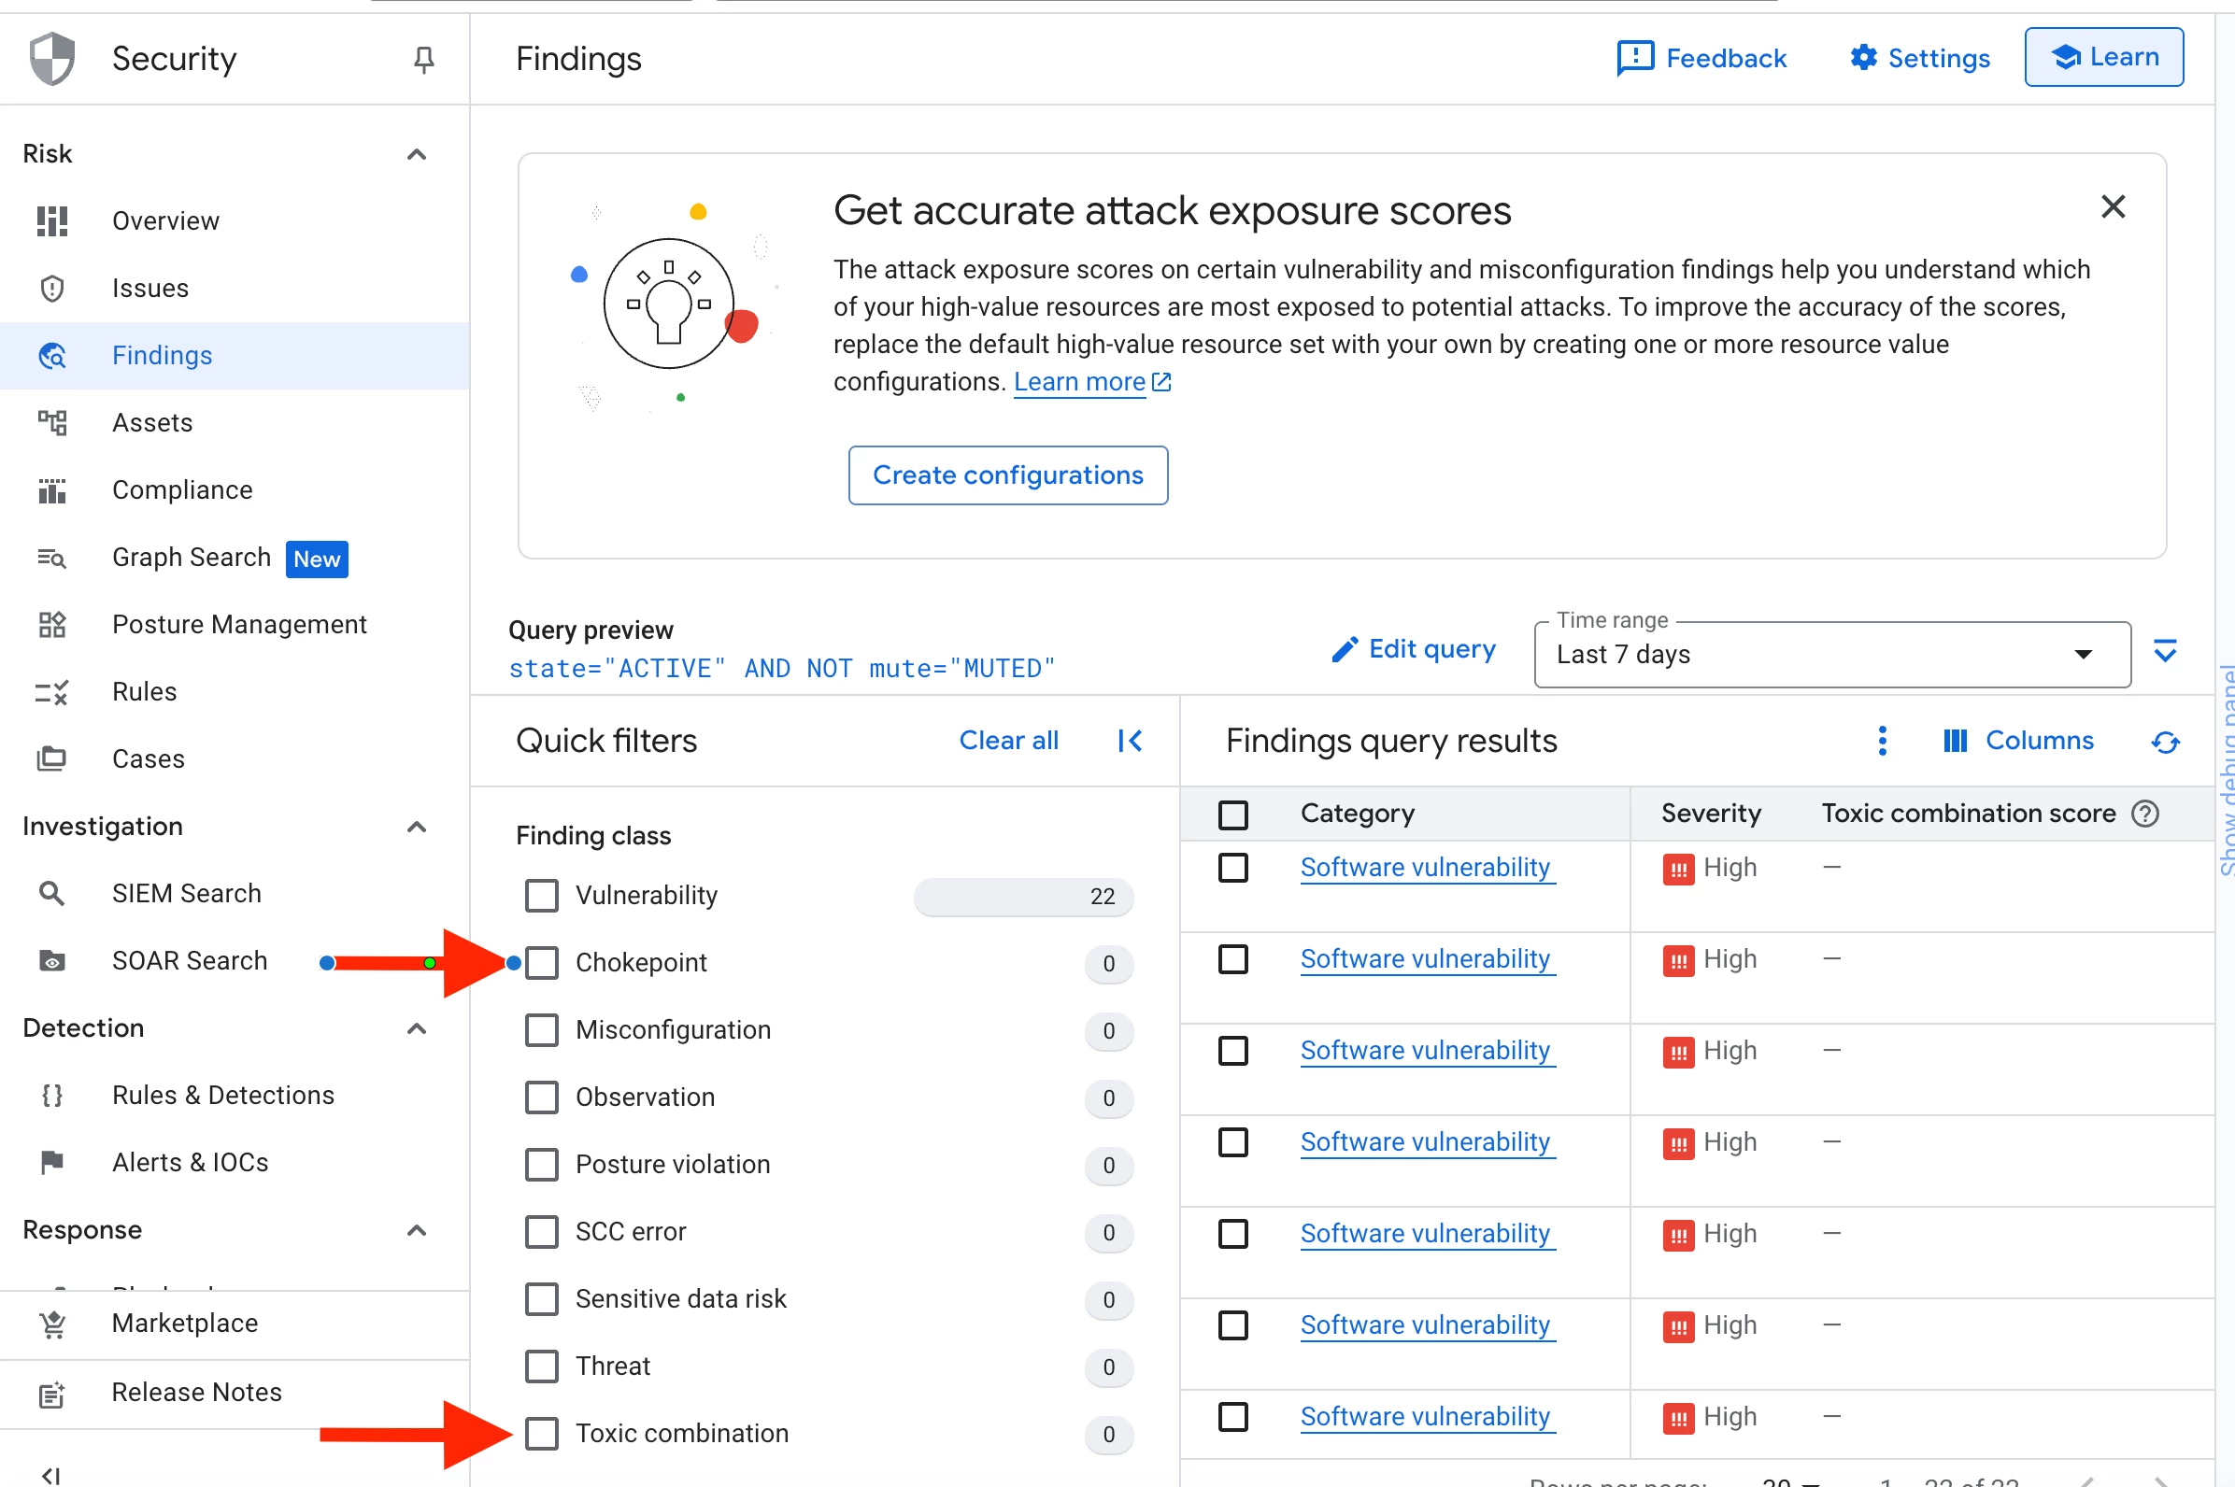2235x1487 pixels.
Task: Click the Toxic combination score help icon
Action: pos(2145,814)
